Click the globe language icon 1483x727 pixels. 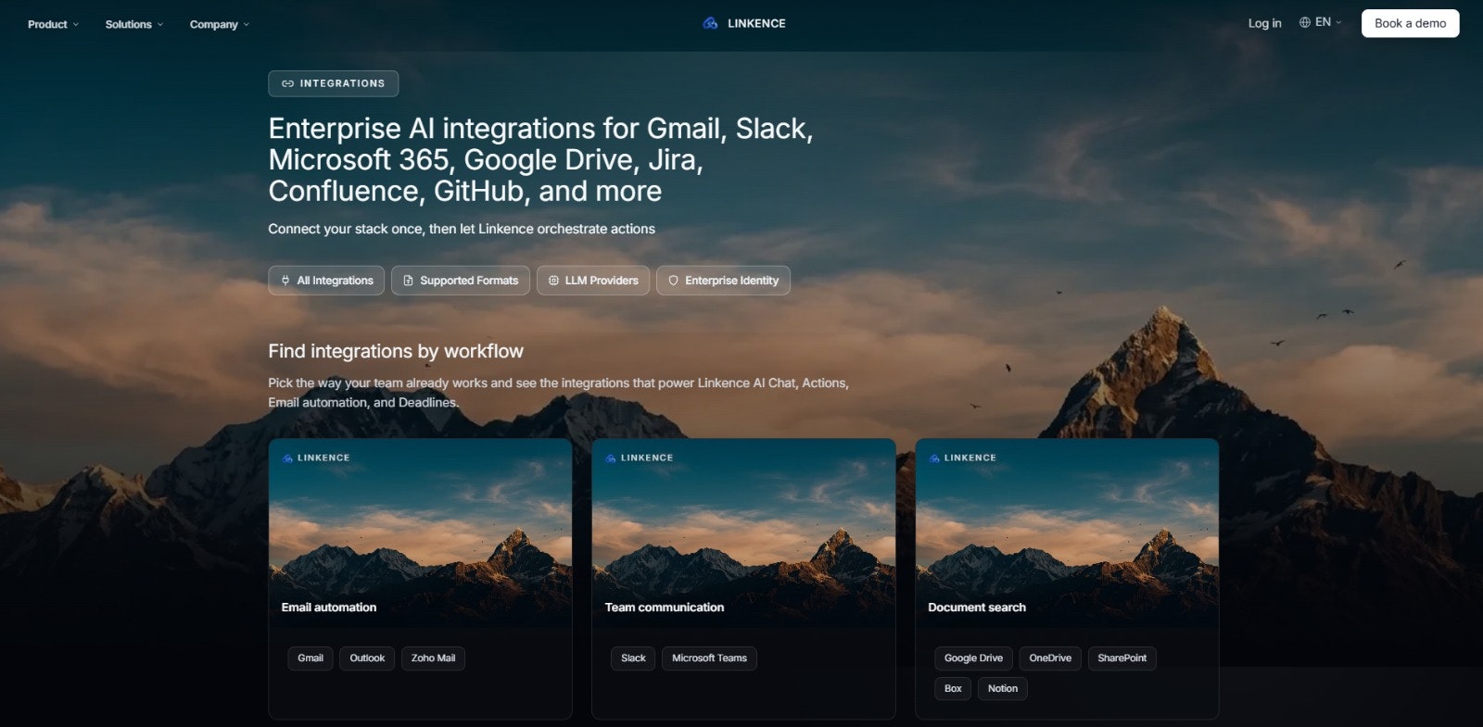1305,22
